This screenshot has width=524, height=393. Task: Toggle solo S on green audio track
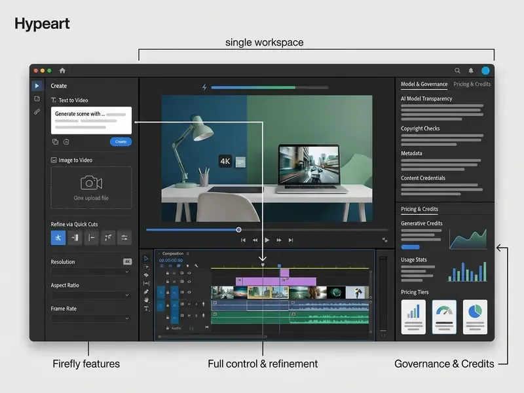point(196,316)
